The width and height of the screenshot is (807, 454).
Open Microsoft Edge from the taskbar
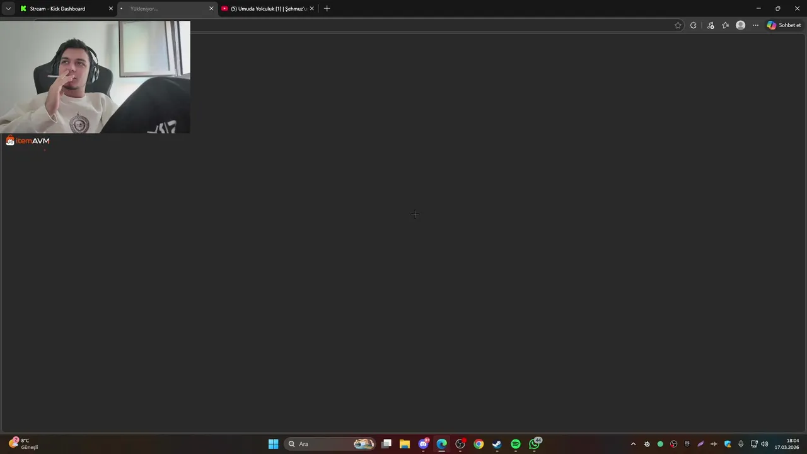(442, 444)
